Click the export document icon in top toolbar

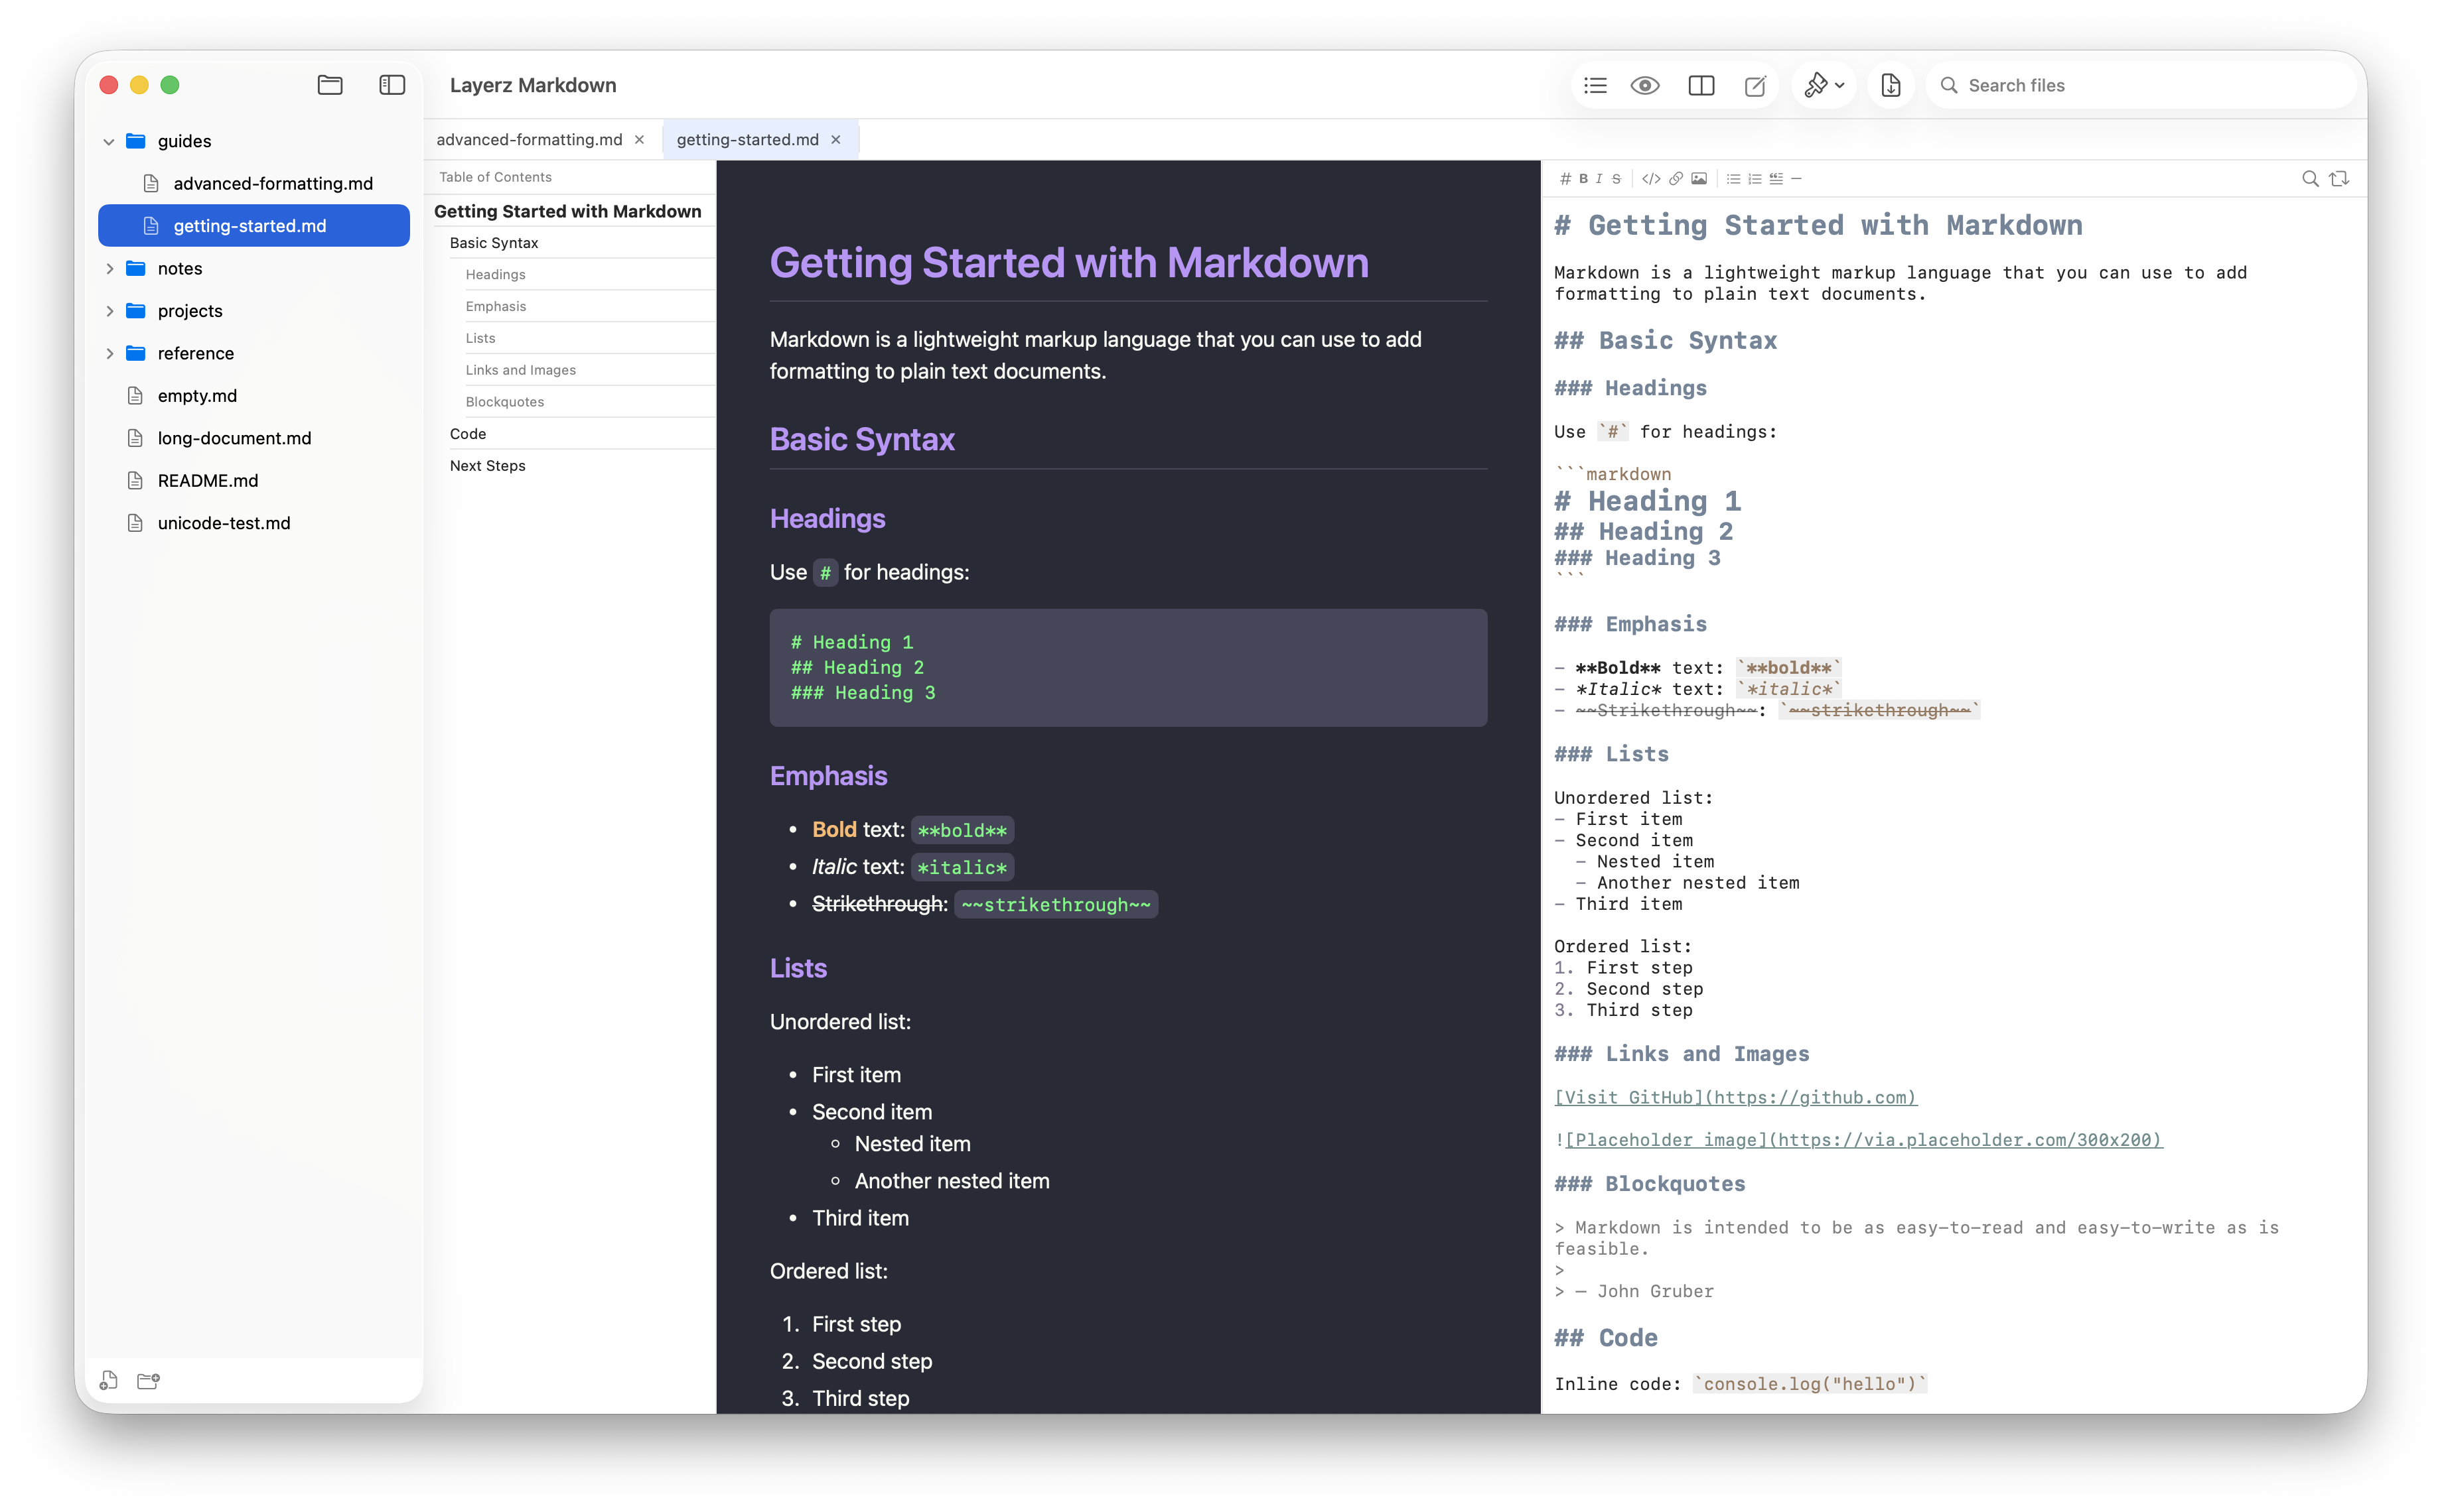[x=1890, y=86]
